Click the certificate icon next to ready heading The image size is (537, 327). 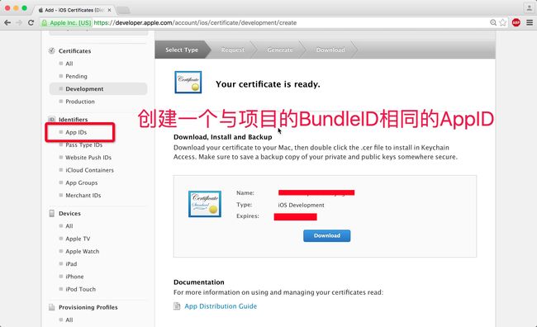[x=188, y=83]
